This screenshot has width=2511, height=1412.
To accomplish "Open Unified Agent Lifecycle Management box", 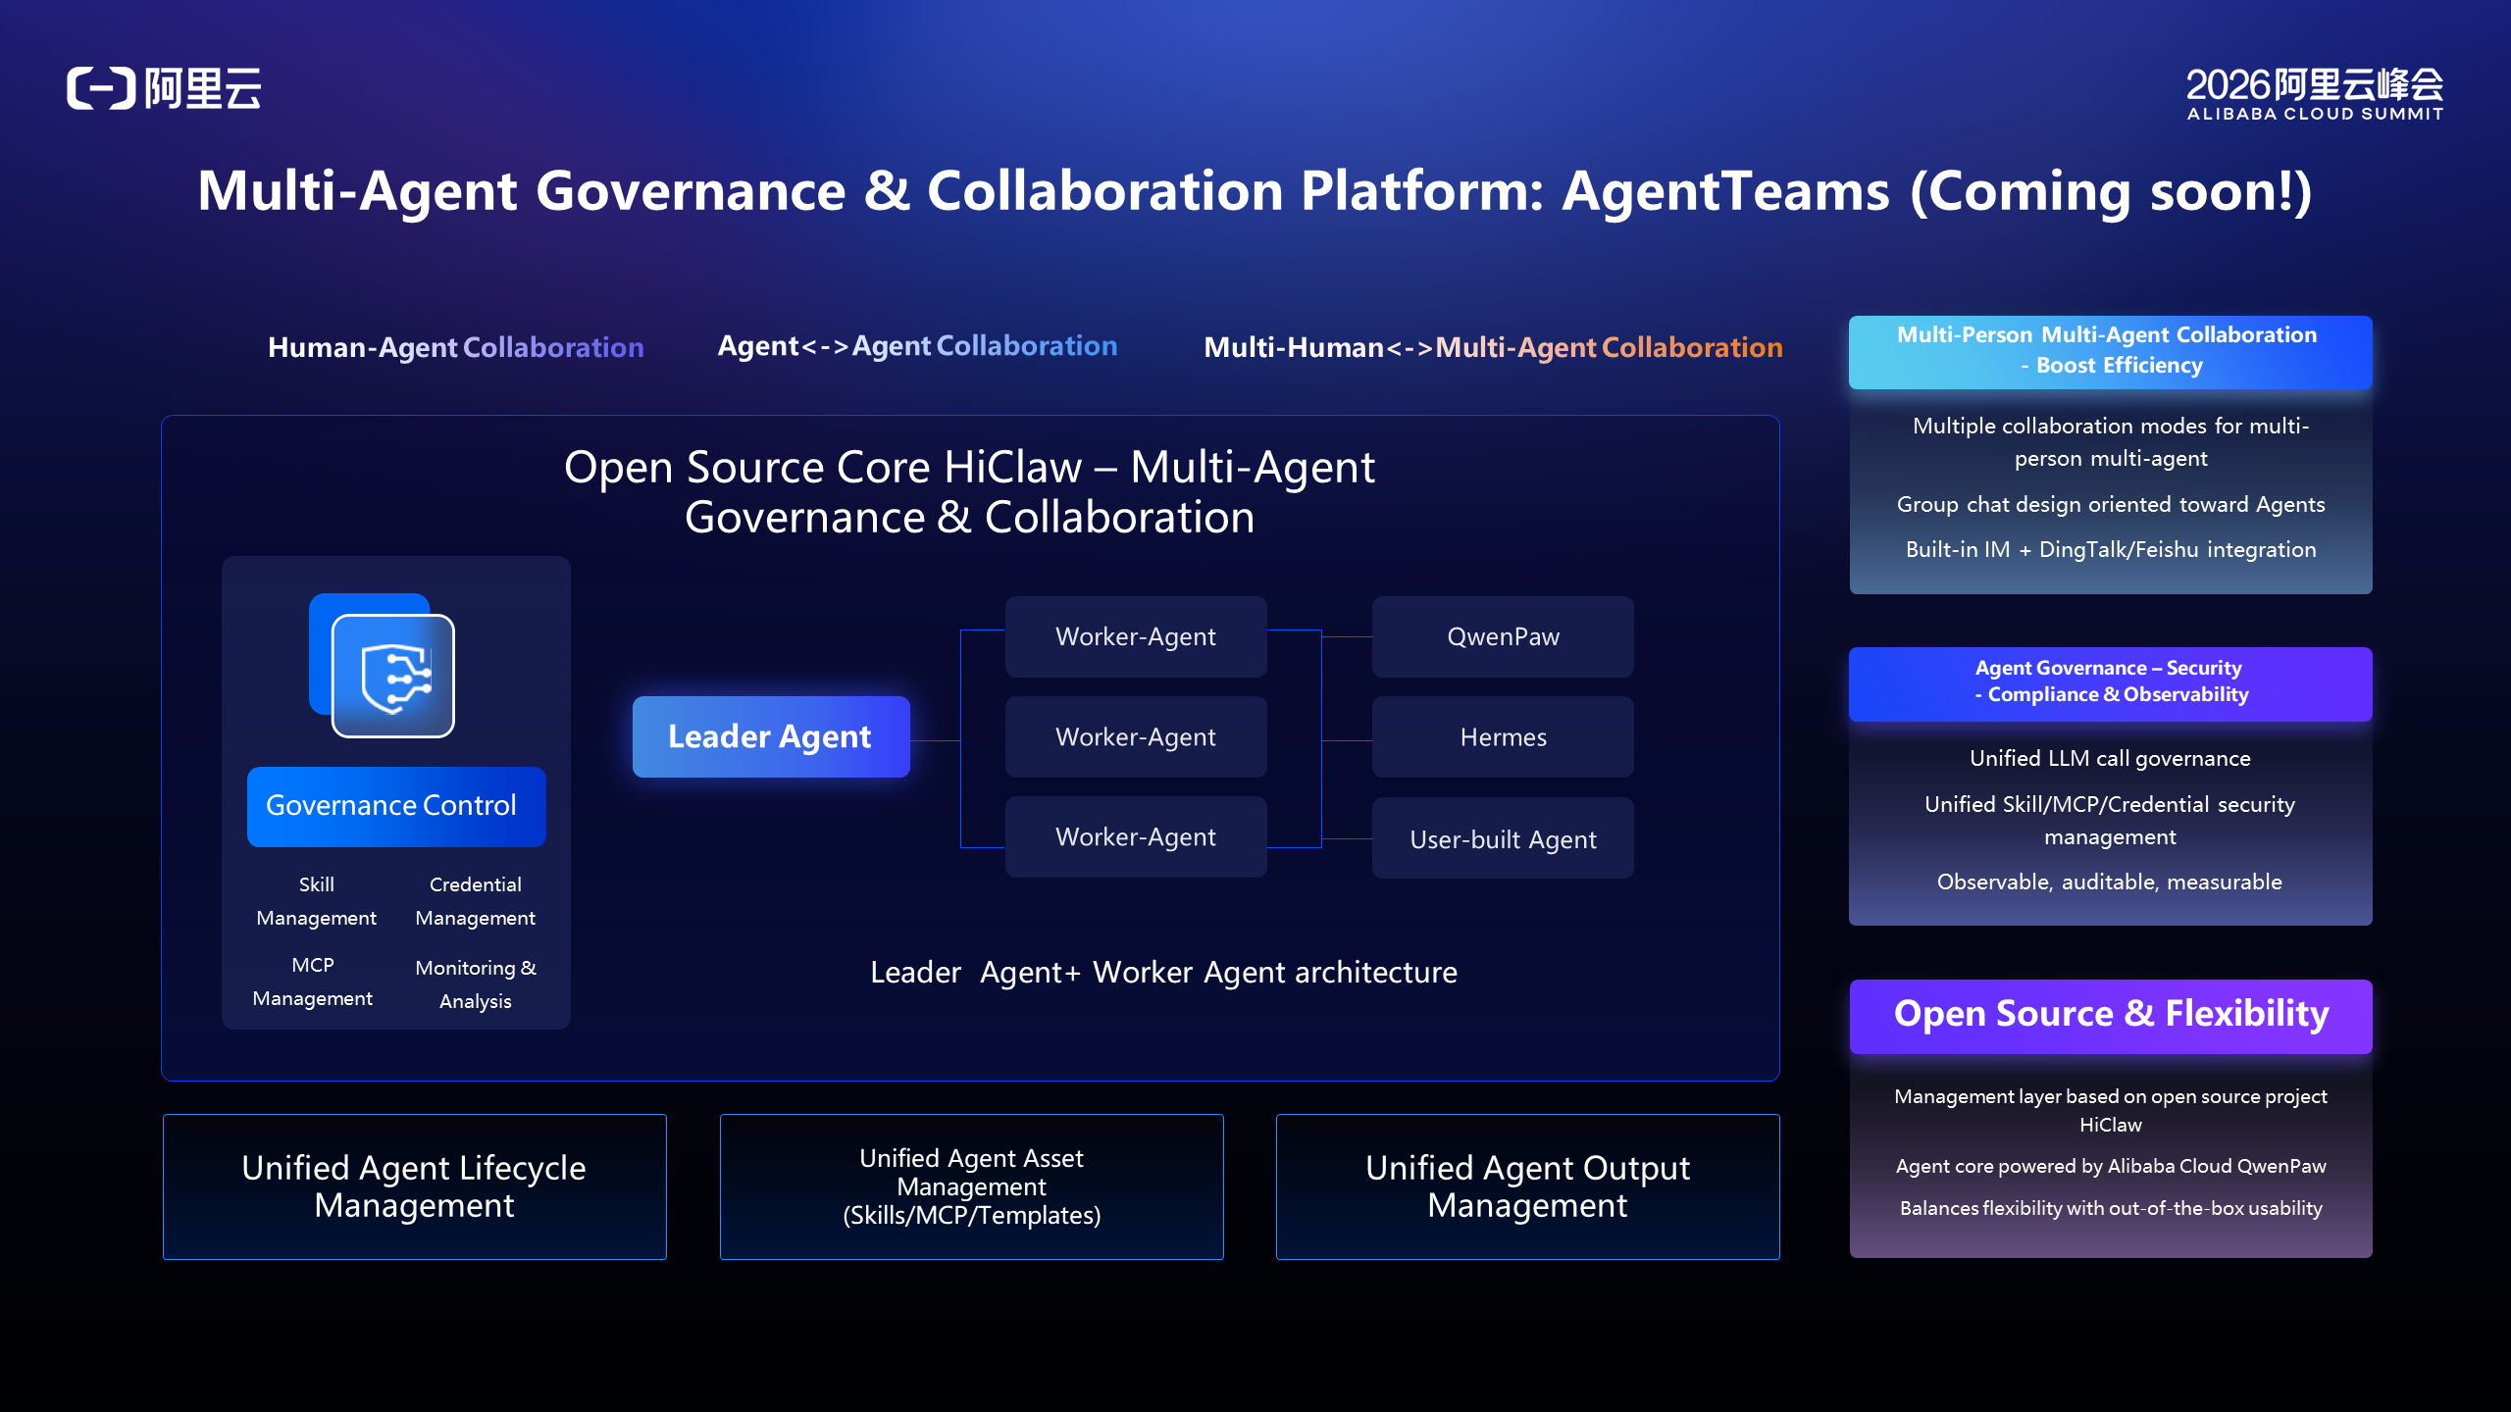I will click(x=415, y=1186).
